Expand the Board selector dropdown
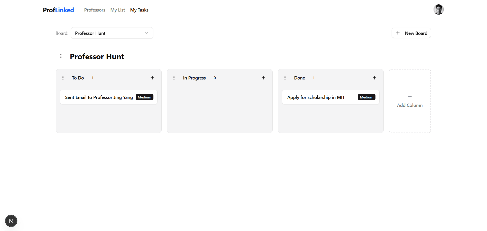 pyautogui.click(x=112, y=33)
